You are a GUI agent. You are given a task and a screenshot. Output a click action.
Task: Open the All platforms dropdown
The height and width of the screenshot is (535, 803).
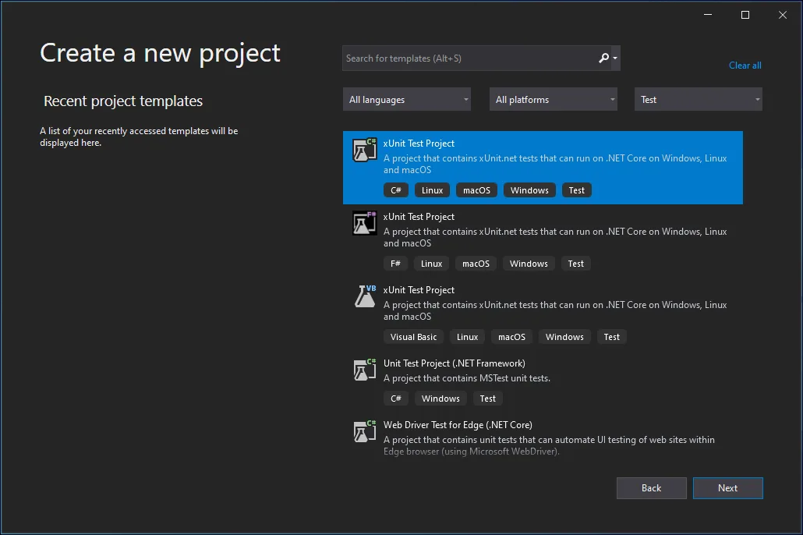click(553, 99)
